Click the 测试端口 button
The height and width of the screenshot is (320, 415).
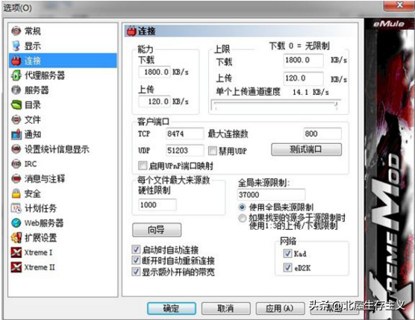click(x=306, y=150)
